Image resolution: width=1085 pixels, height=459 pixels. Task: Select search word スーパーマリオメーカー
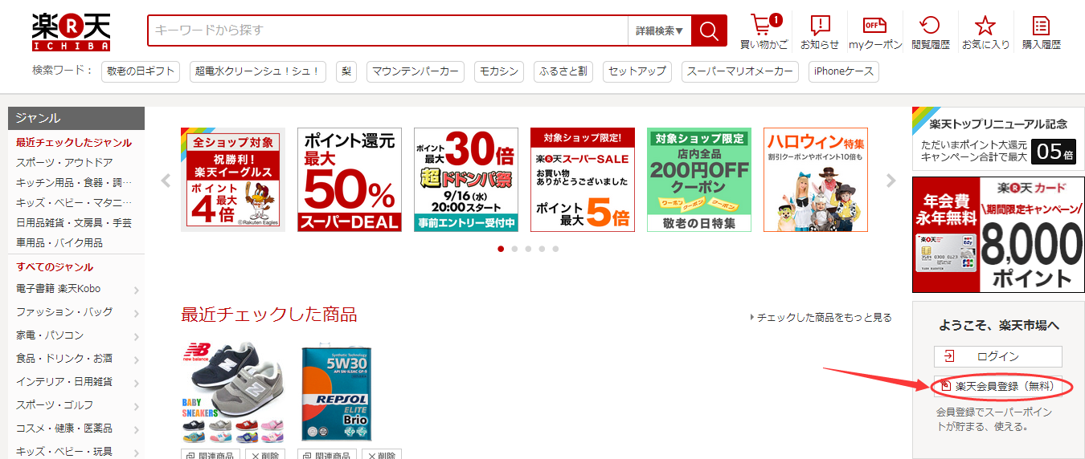[x=740, y=71]
